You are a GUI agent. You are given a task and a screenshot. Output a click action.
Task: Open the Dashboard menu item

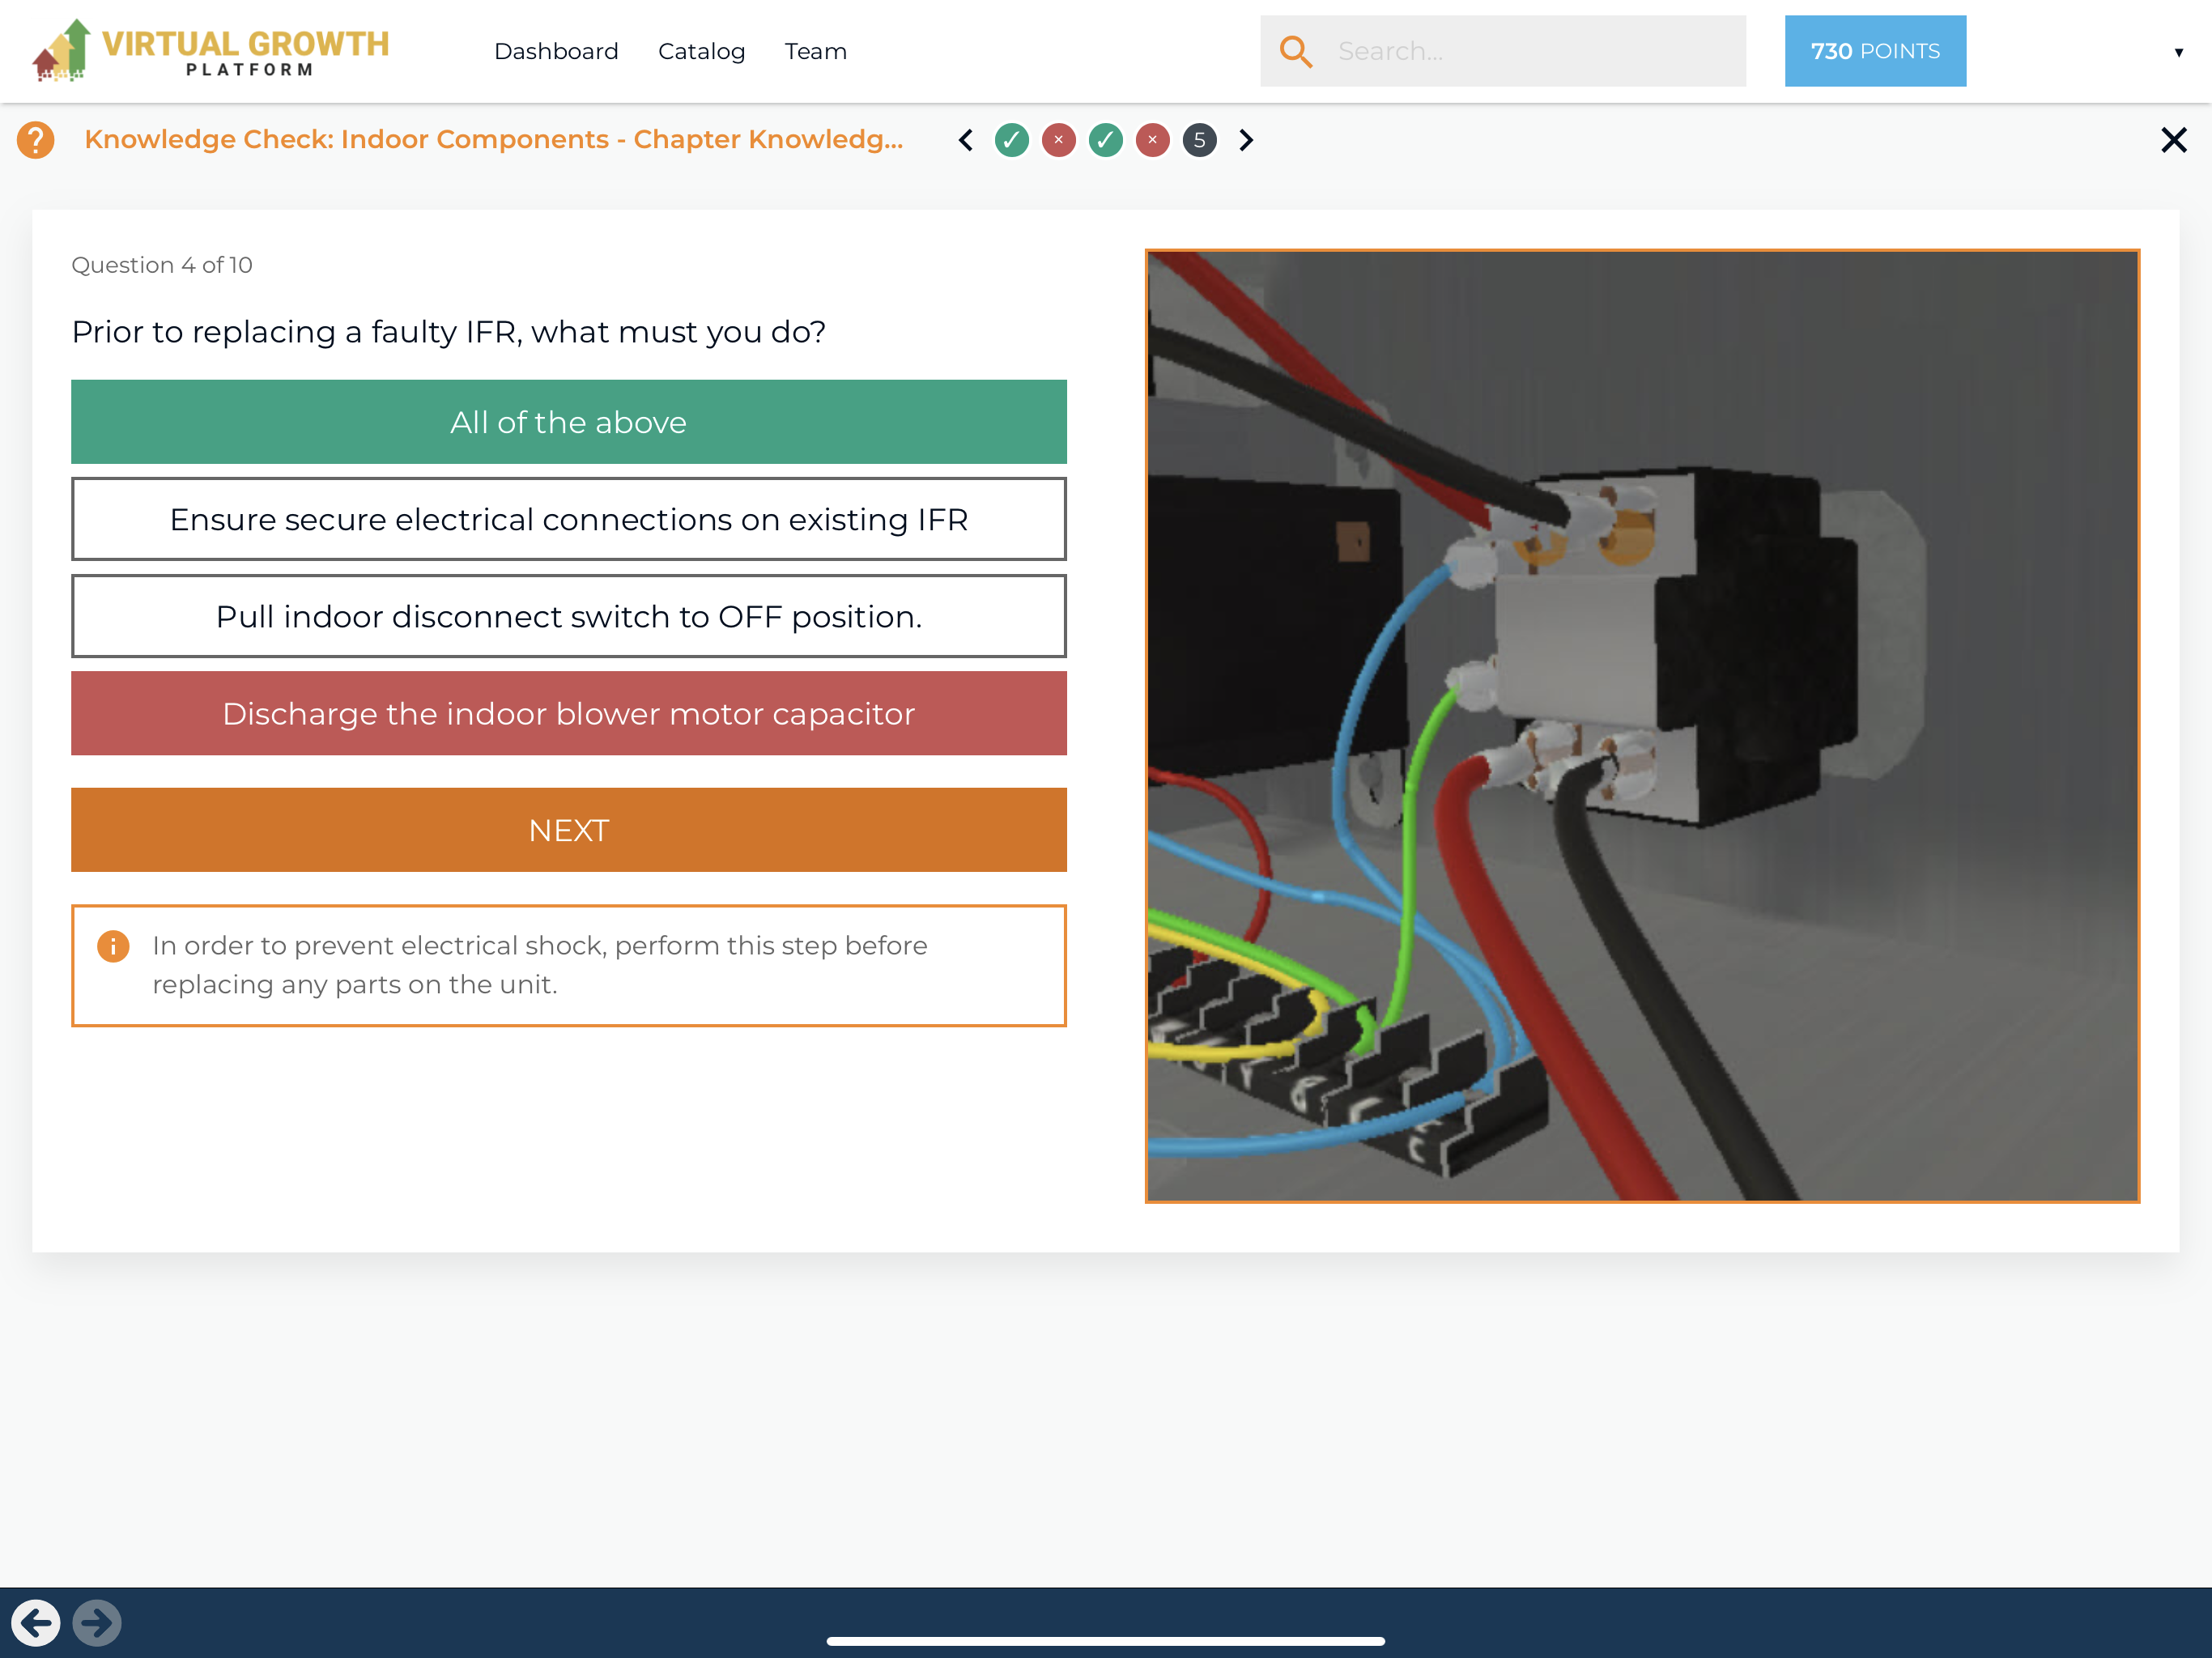tap(556, 51)
